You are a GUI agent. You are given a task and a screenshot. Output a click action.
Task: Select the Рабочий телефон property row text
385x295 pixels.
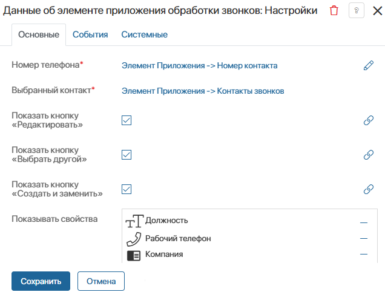coord(178,238)
